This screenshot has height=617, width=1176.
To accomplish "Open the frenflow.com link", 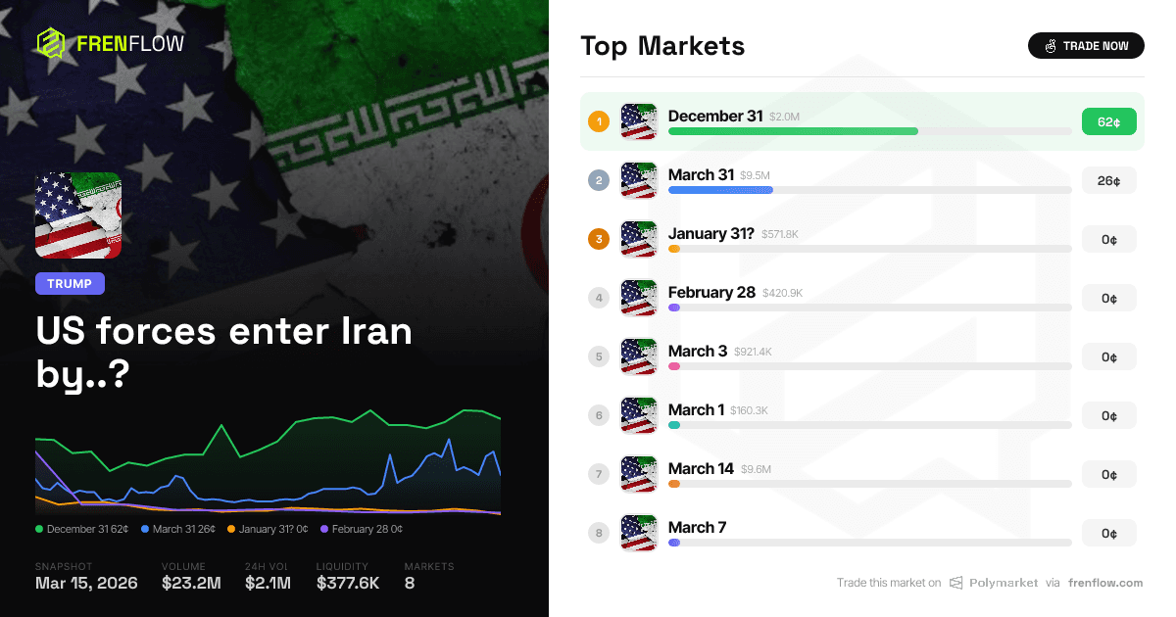I will click(1105, 583).
